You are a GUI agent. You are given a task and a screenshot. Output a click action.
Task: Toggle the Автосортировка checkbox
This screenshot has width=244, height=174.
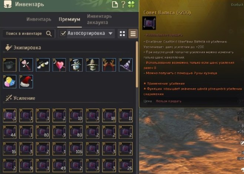tap(63, 33)
